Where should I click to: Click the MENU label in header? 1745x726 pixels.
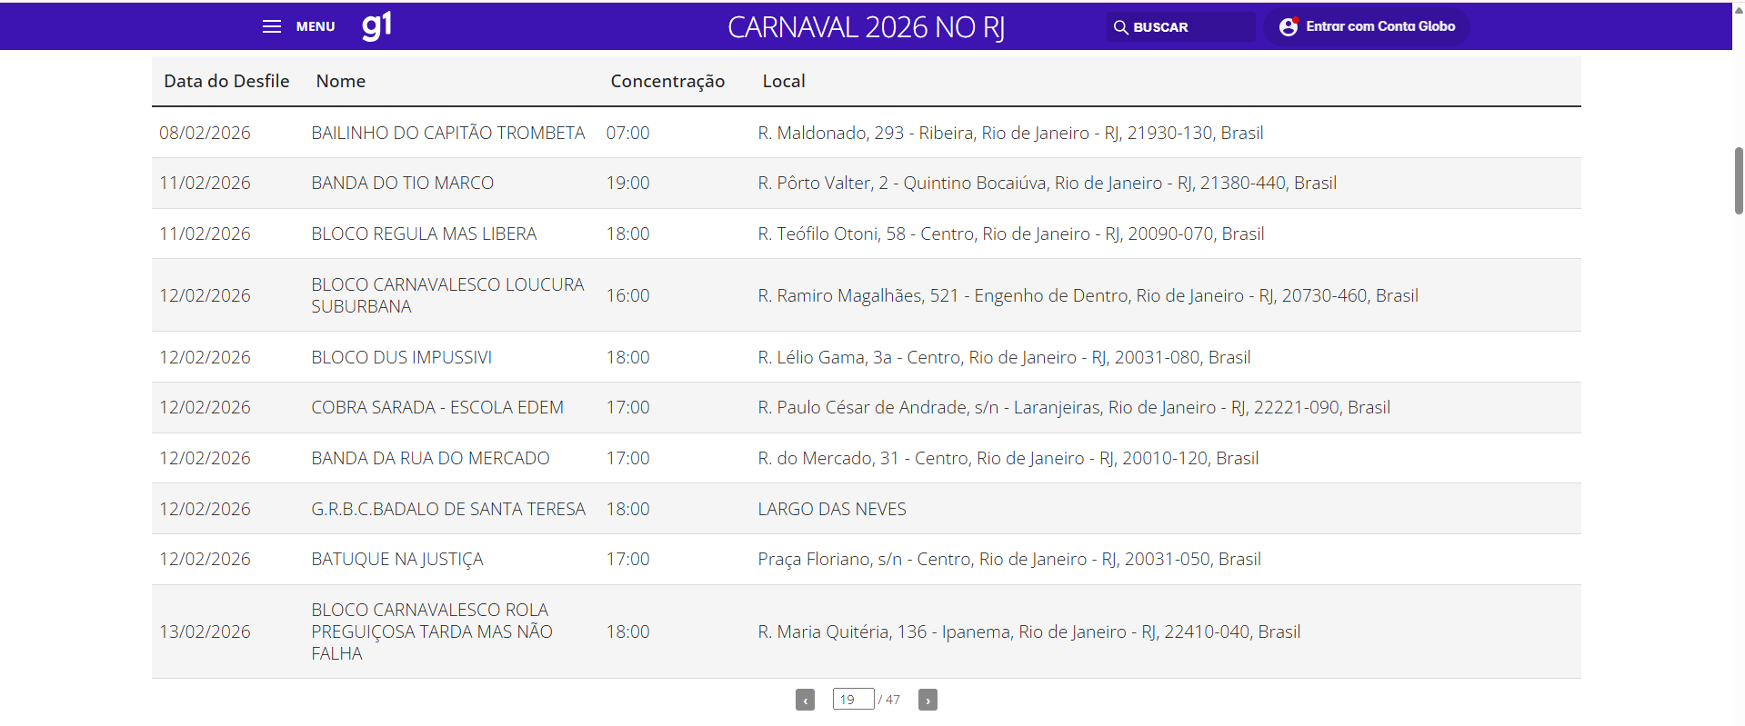[316, 26]
